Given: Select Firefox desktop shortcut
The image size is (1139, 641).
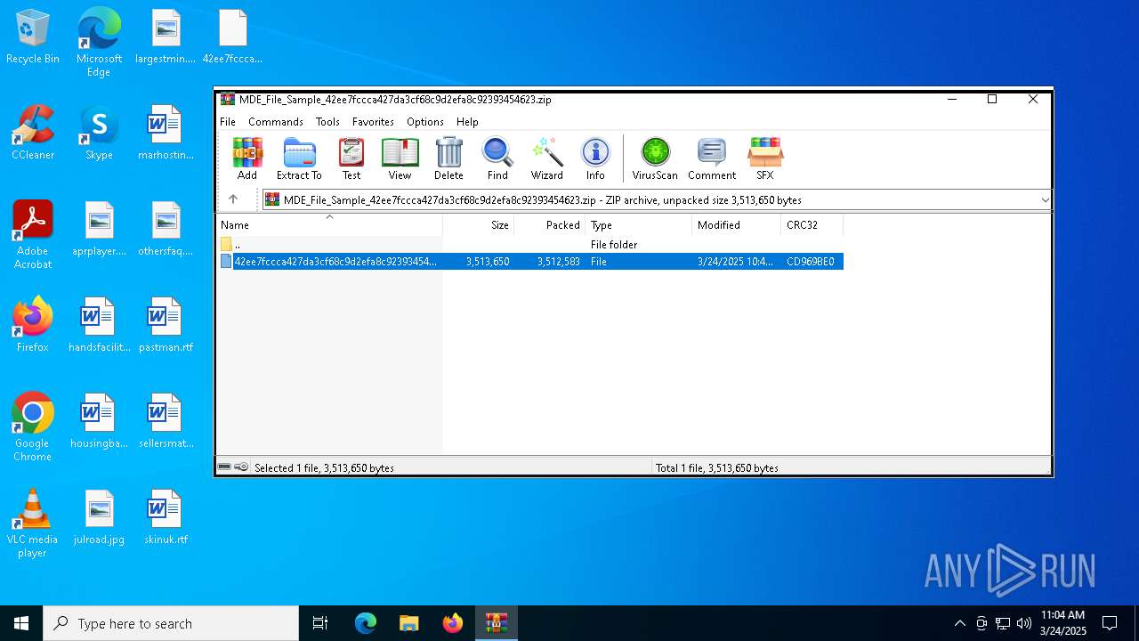Looking at the screenshot, I should tap(33, 326).
